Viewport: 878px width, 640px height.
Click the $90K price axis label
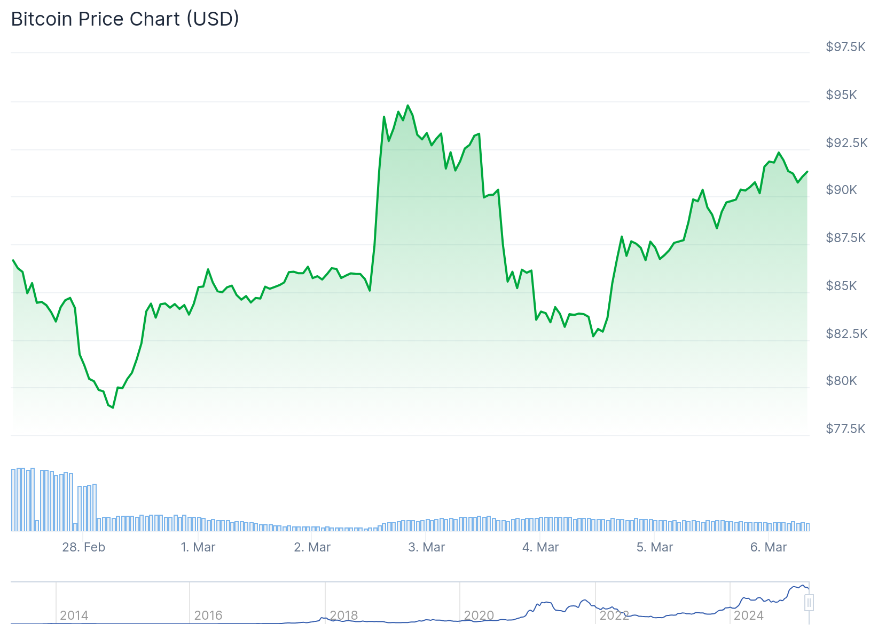coord(841,190)
